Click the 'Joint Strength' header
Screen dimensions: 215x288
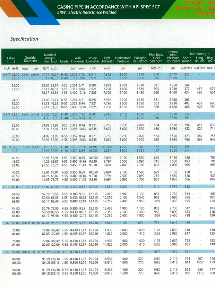[199, 54]
